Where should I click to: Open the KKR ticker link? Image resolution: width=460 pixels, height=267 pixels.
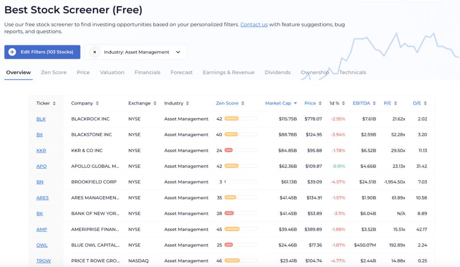click(41, 151)
